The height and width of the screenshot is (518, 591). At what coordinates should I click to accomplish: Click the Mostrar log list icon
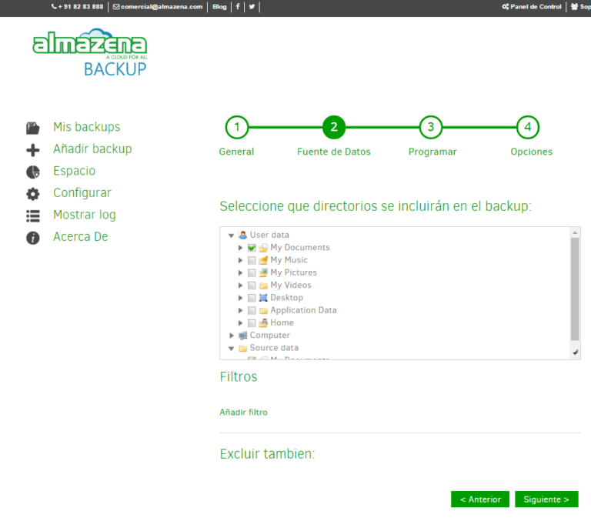32,216
